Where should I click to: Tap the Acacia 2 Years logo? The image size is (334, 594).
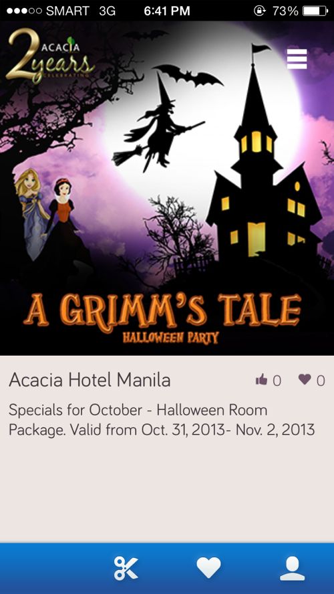point(49,56)
